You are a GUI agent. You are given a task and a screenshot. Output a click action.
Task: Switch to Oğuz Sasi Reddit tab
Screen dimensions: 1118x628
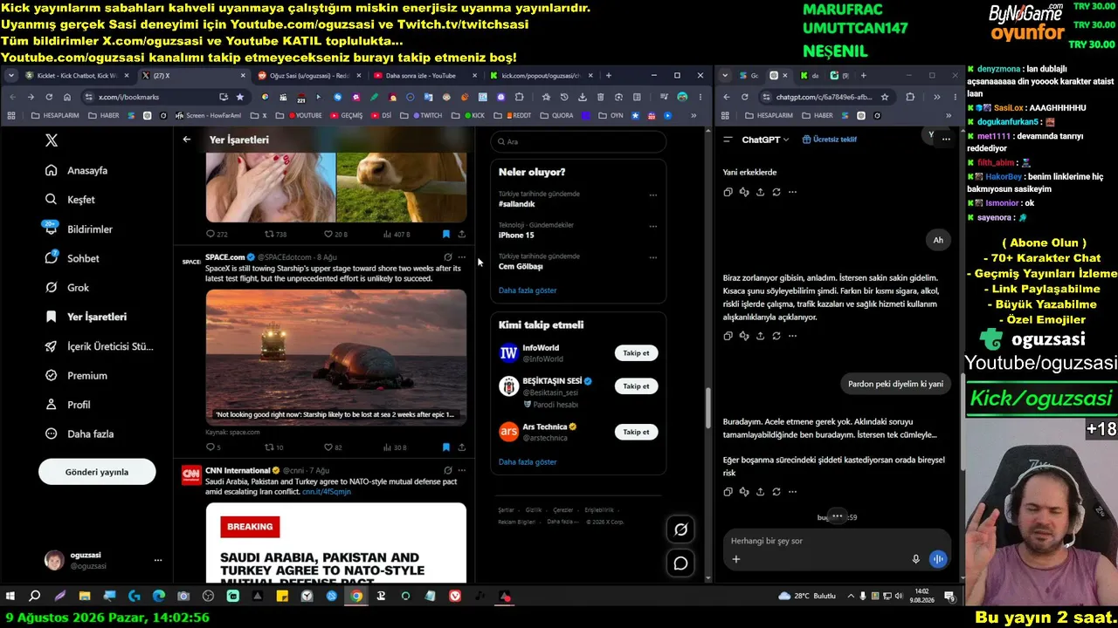pos(304,76)
